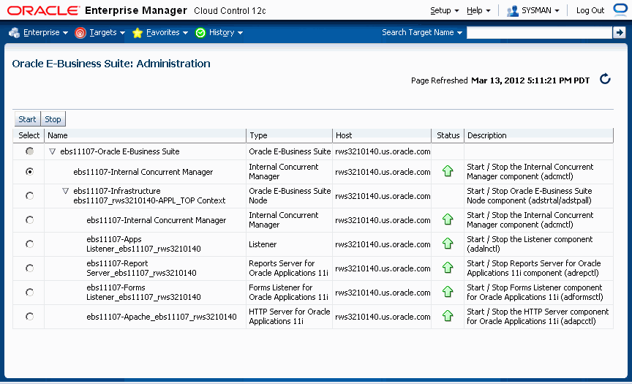Click up status arrow for Report Server row
Viewport: 632px width, 384px height.
pos(448,268)
